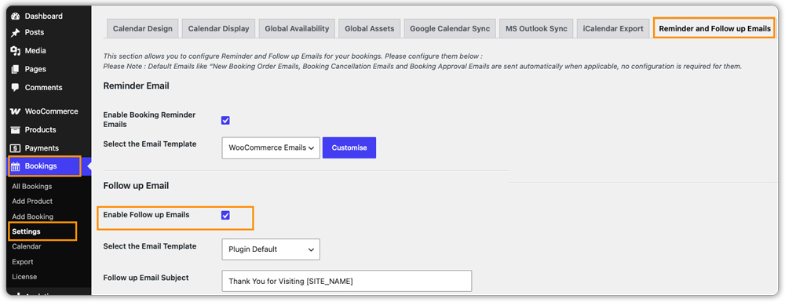Click the WooCommerce logo icon
785x302 pixels.
(x=15, y=111)
